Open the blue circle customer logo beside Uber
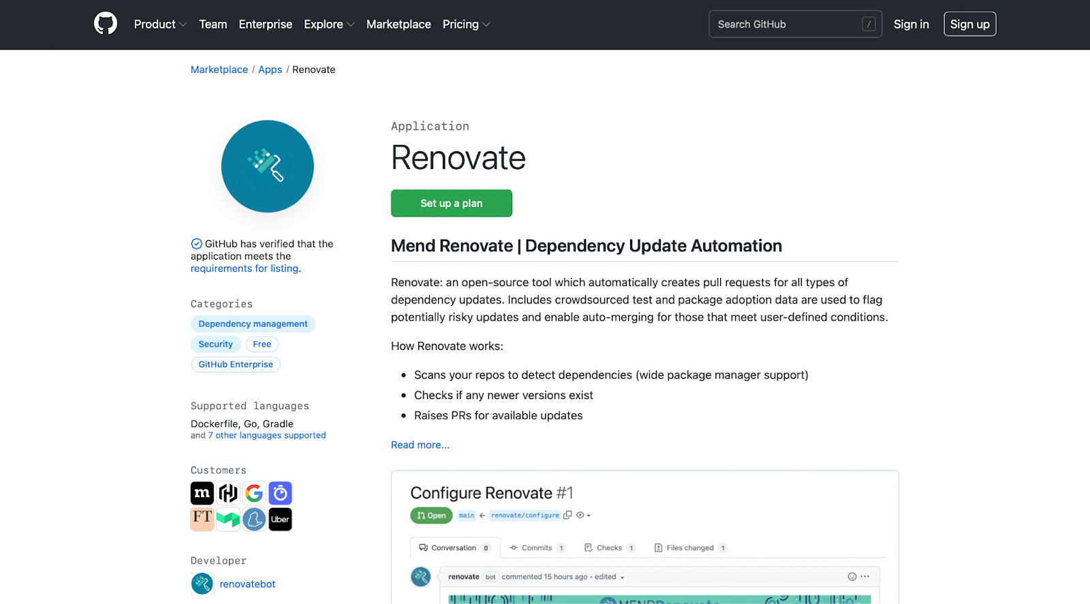1090x604 pixels. pyautogui.click(x=254, y=519)
